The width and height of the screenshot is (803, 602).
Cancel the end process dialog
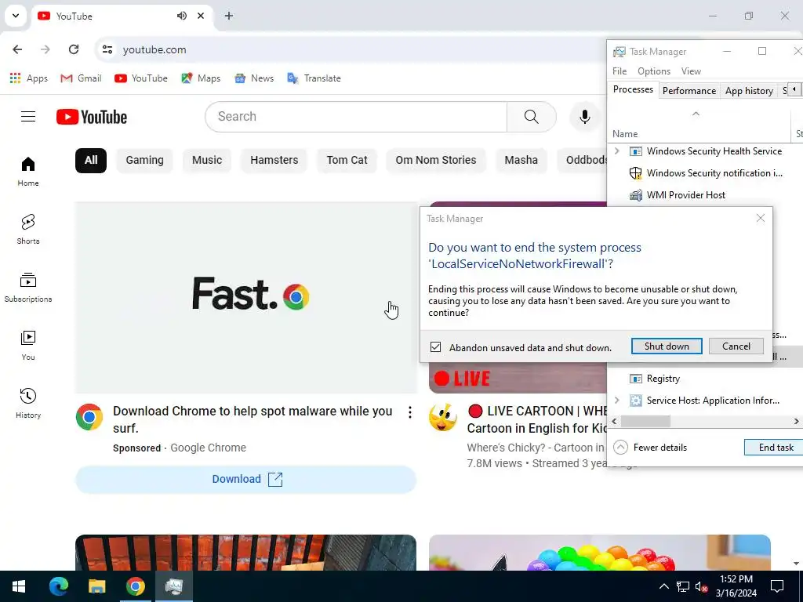point(736,346)
